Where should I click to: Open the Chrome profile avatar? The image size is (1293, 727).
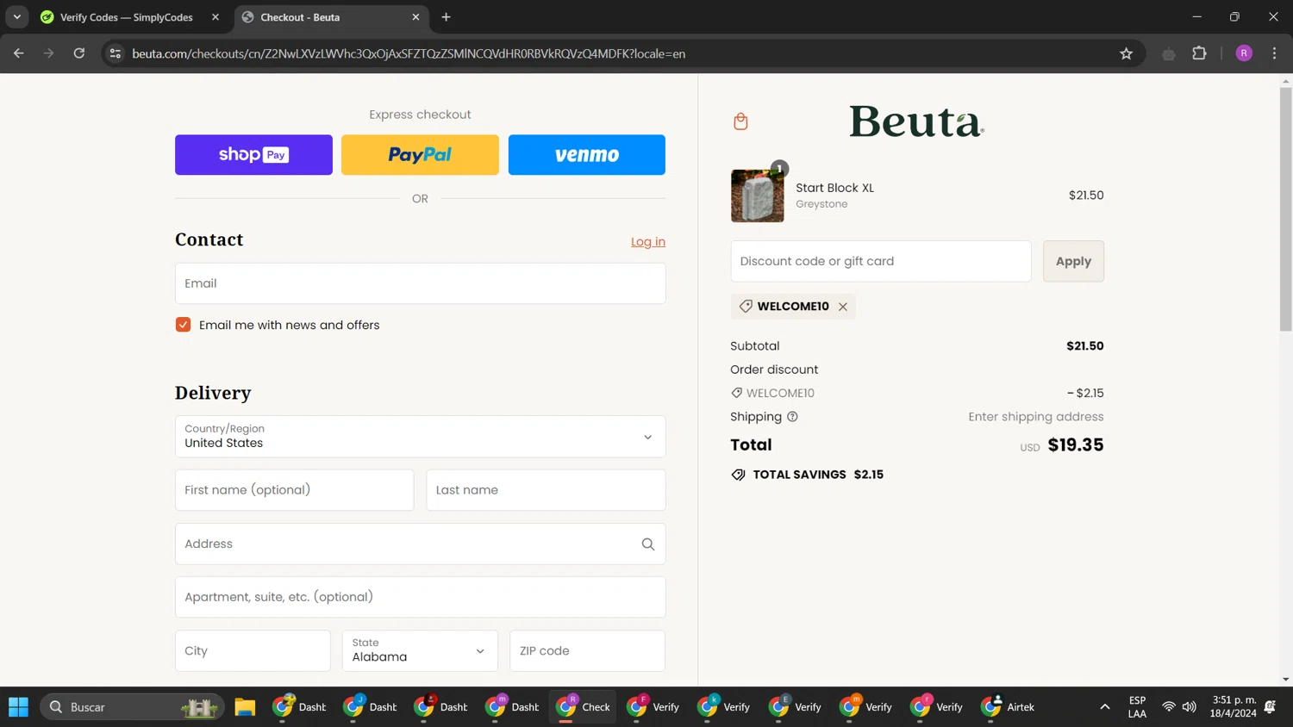[x=1244, y=53]
